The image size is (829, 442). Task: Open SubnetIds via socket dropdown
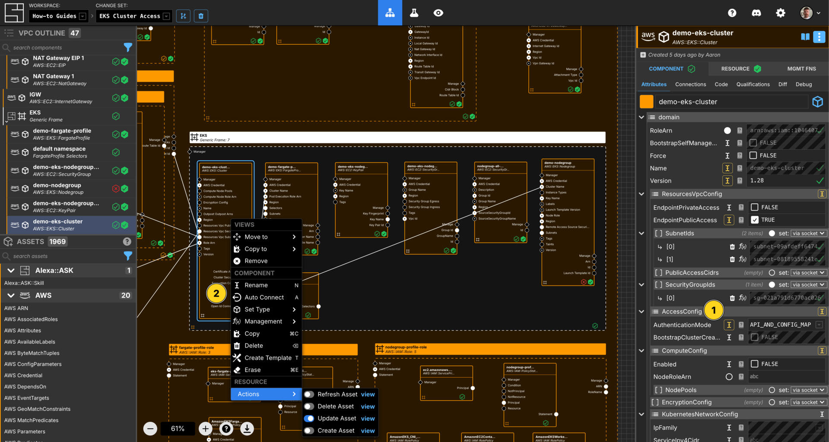[x=808, y=234]
